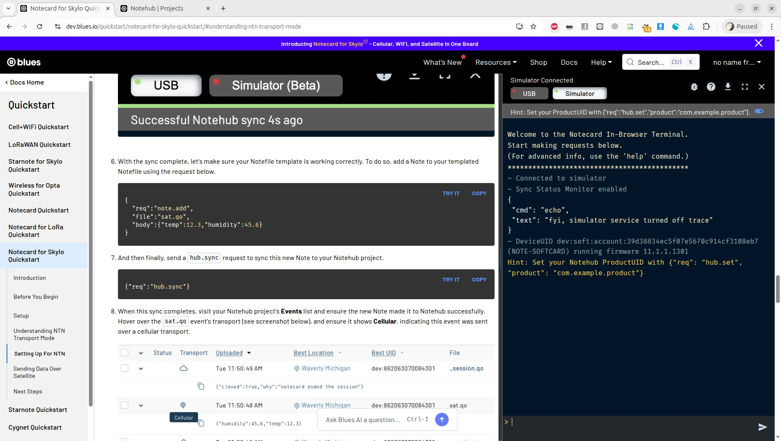Select the _session.qo event checkbox
This screenshot has width=781, height=441.
point(125,368)
